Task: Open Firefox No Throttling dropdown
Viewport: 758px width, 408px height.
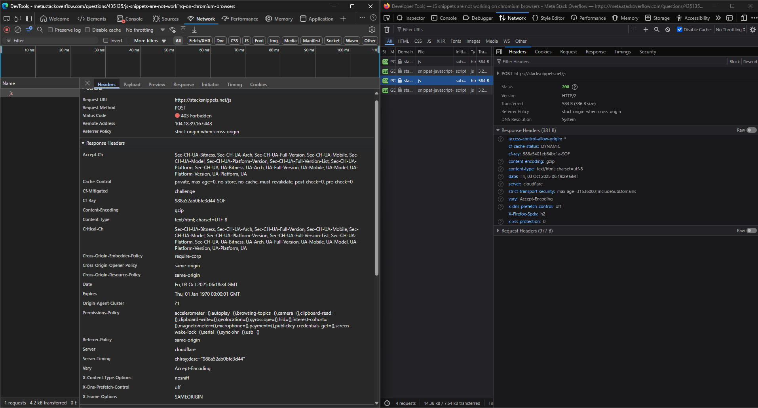Action: (730, 30)
